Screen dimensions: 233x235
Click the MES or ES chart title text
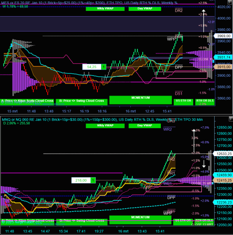(x=89, y=3)
